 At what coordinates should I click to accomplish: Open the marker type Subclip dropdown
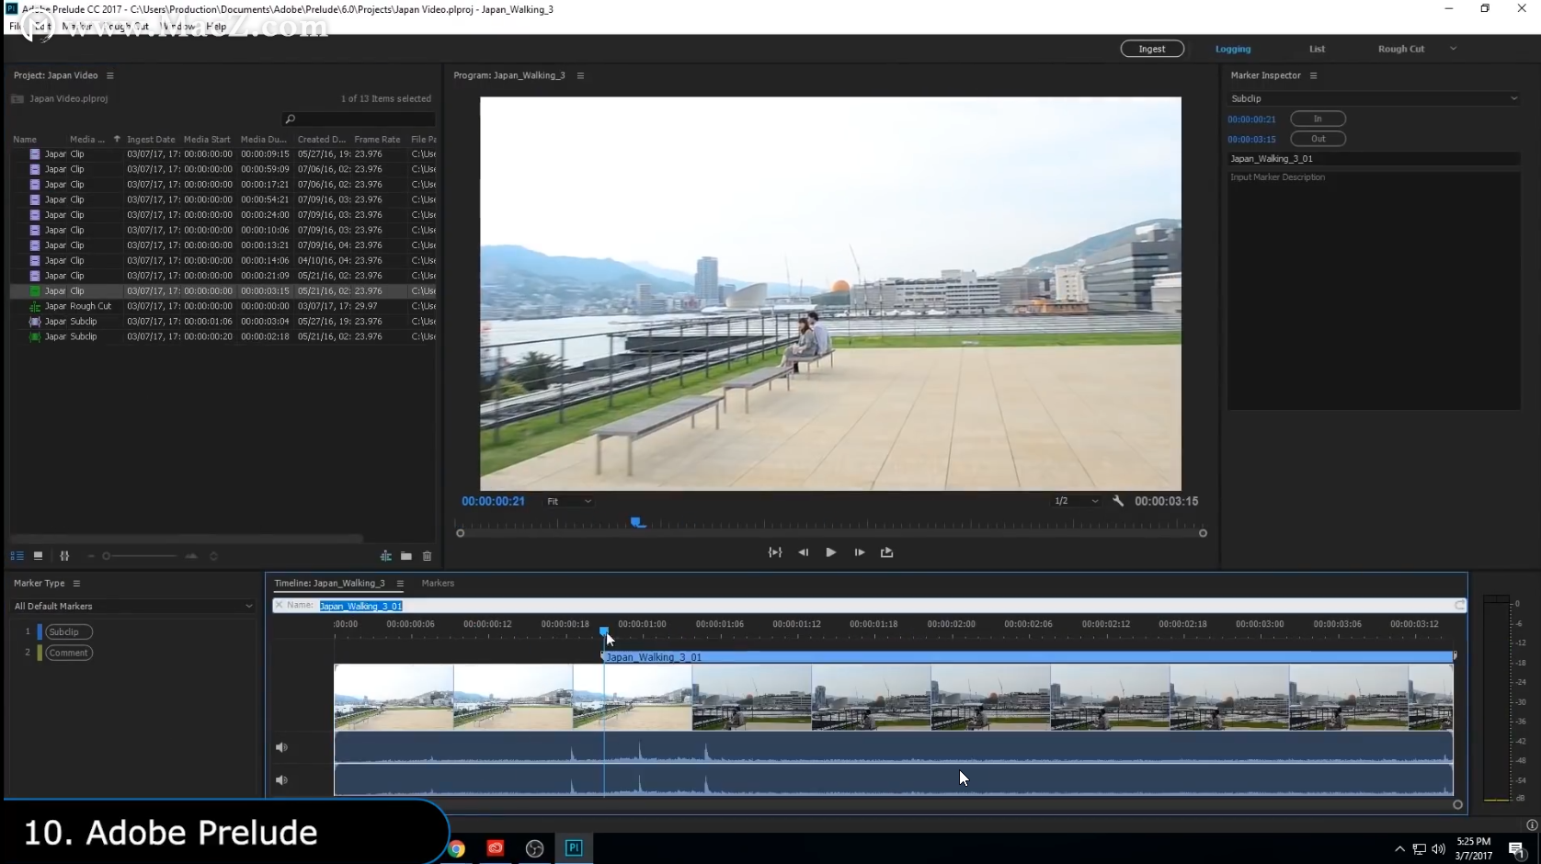coord(1373,98)
